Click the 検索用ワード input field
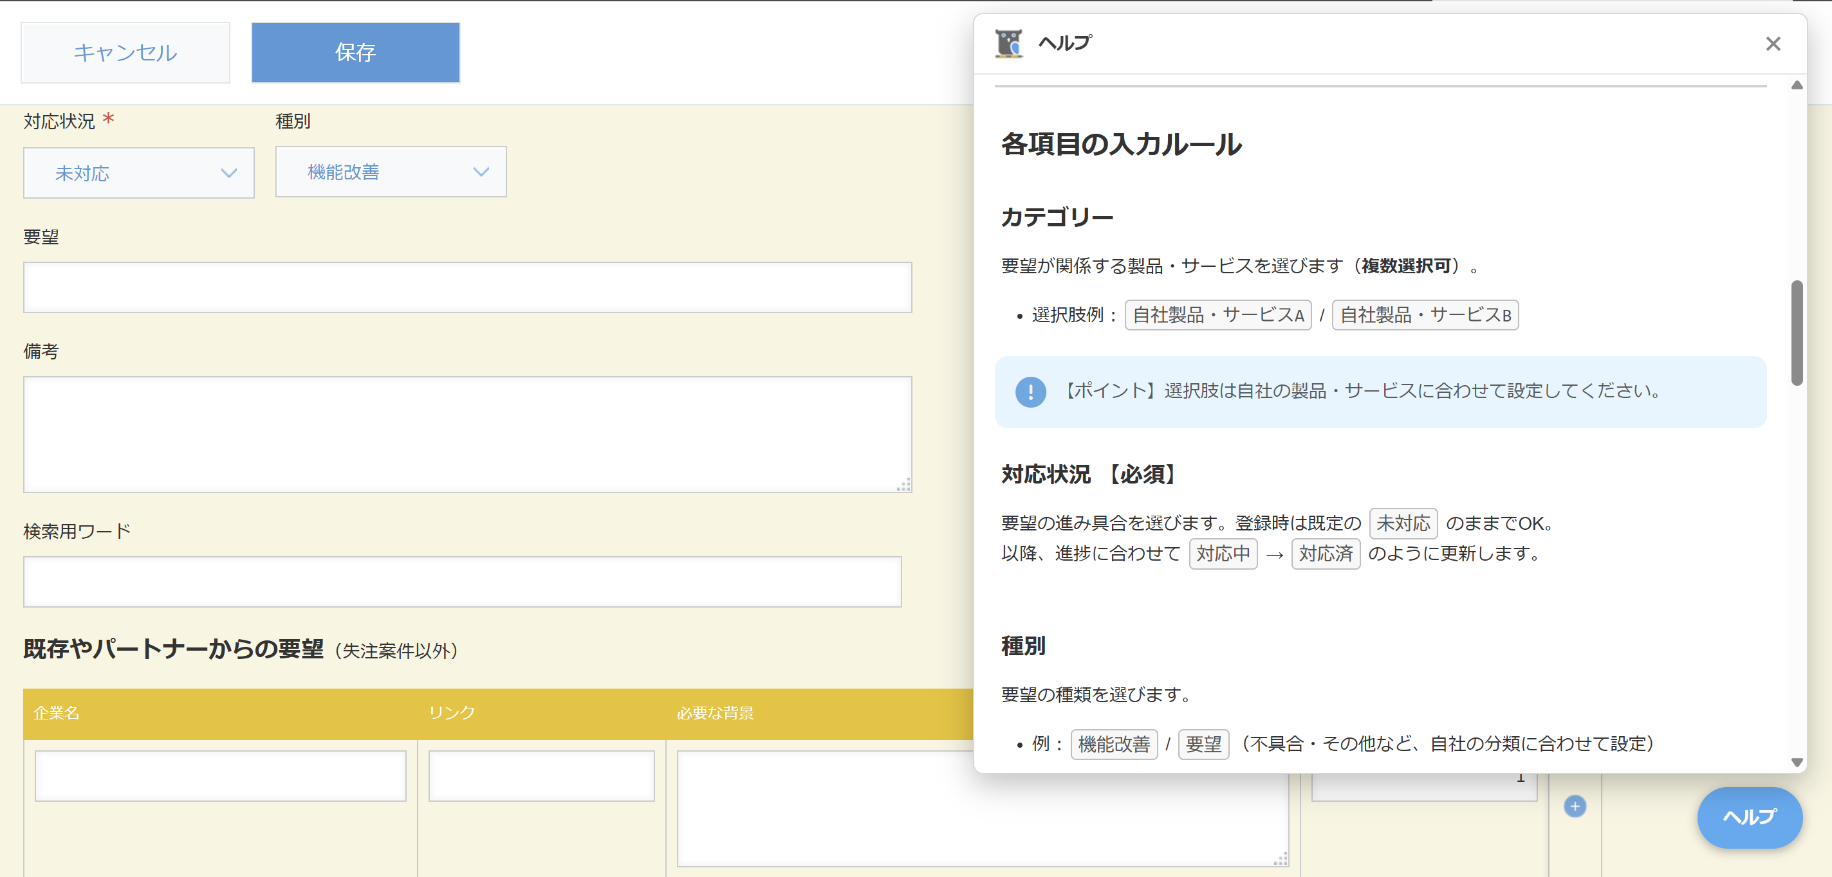Screen dimensions: 1832x877 pos(462,581)
